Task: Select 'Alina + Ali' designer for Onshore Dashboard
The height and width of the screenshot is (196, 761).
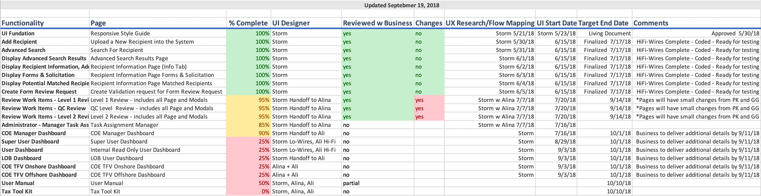Action: pyautogui.click(x=306, y=166)
